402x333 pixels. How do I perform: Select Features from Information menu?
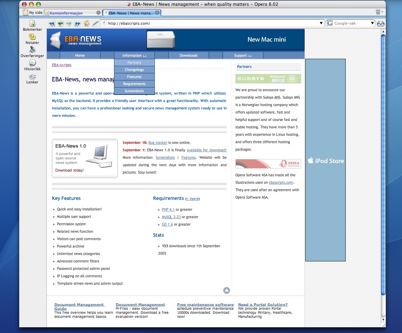click(134, 77)
